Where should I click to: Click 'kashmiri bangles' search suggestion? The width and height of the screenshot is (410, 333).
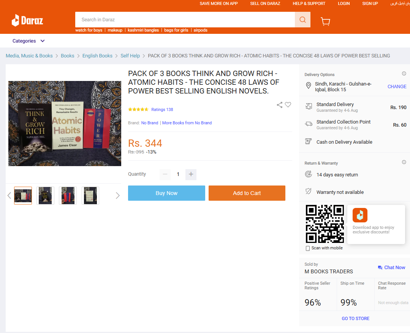143,30
